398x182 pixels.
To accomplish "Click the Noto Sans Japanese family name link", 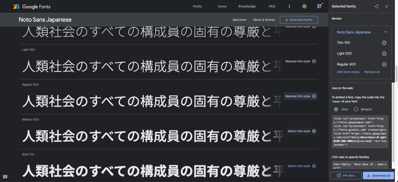I will 354,32.
